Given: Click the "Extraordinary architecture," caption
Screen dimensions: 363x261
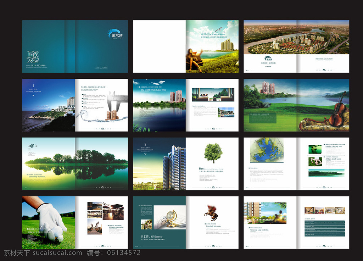Looking at the screenshot, I should tap(37, 177).
